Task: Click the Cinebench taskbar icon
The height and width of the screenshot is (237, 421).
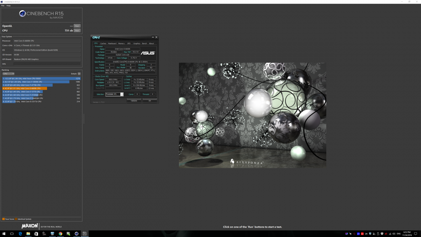Action: point(76,233)
